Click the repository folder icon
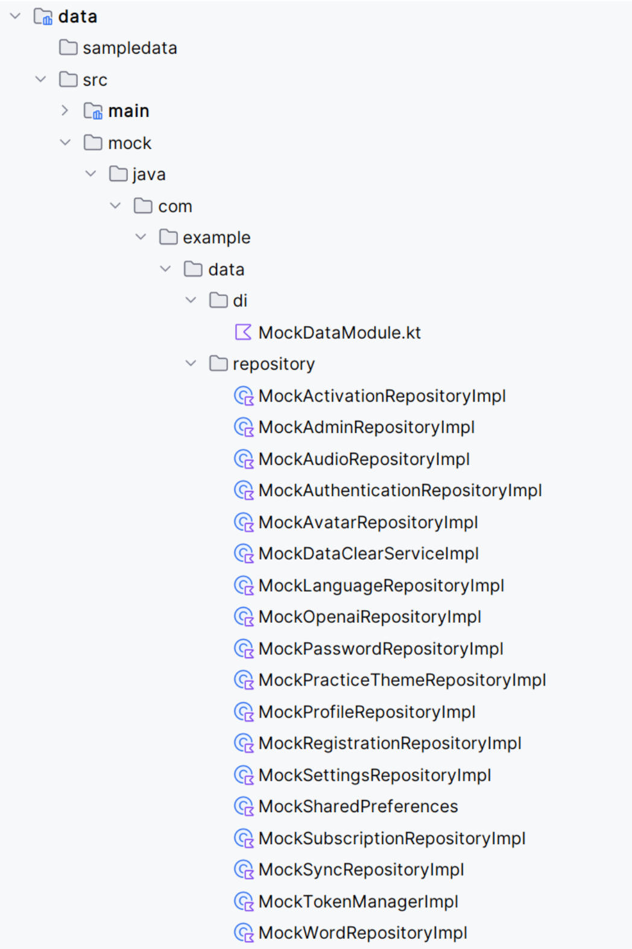 [218, 364]
